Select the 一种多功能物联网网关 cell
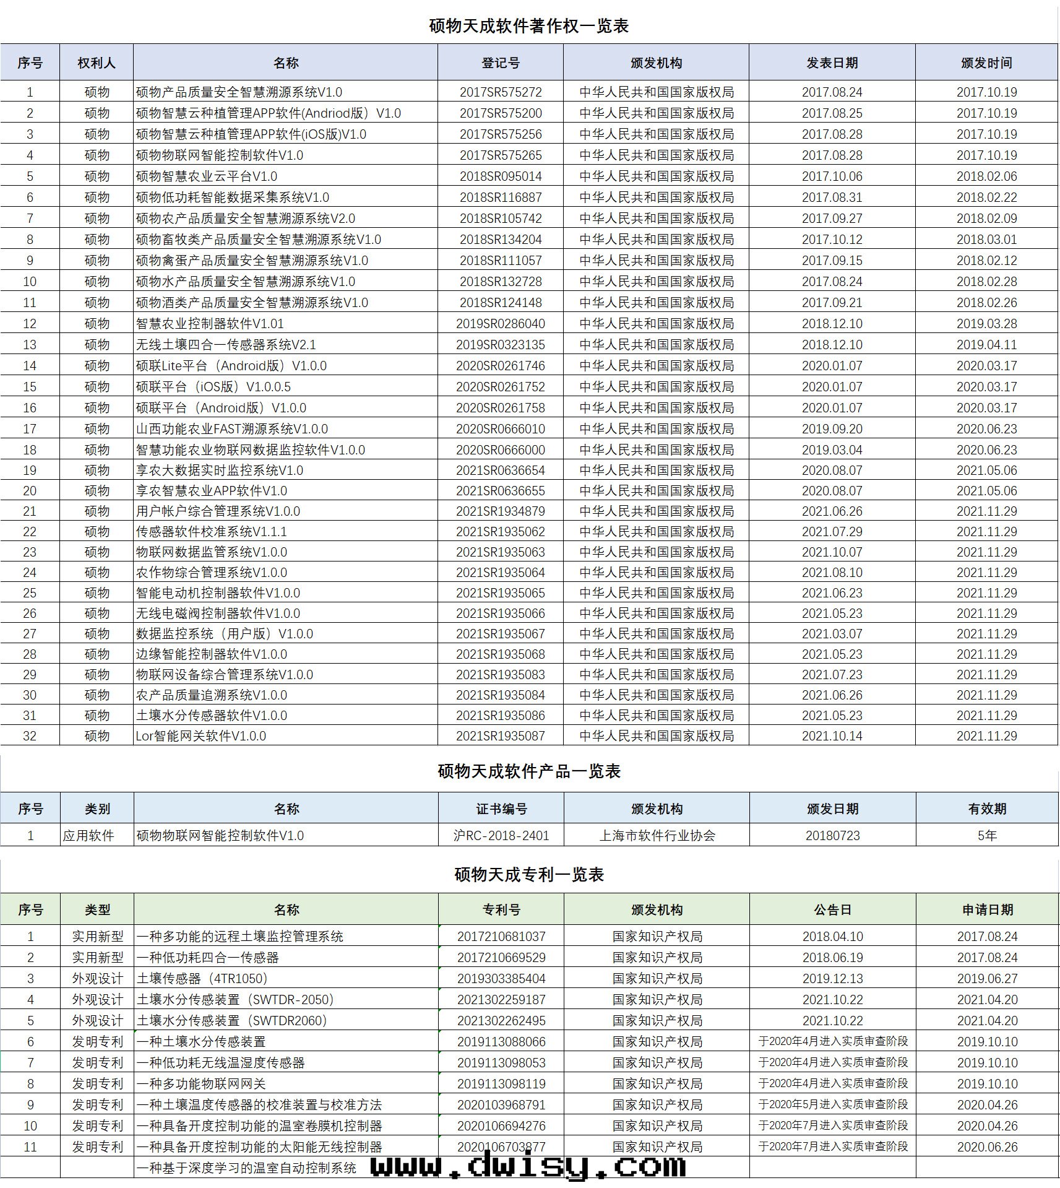The height and width of the screenshot is (1188, 1060). (x=201, y=1084)
